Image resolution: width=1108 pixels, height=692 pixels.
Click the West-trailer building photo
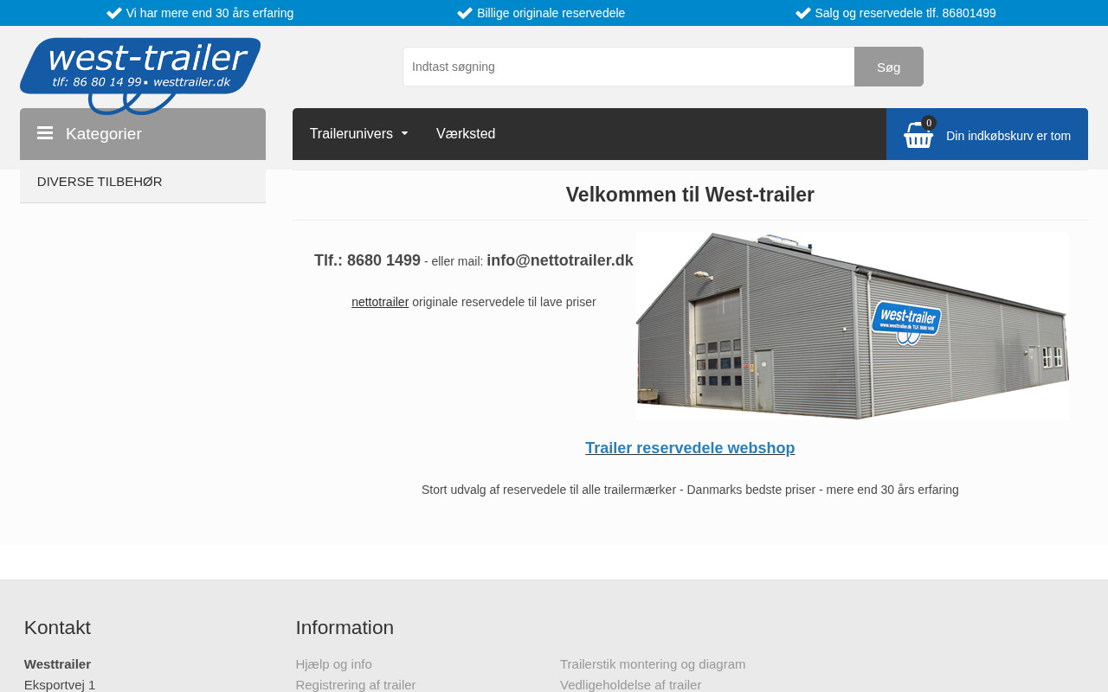(853, 326)
